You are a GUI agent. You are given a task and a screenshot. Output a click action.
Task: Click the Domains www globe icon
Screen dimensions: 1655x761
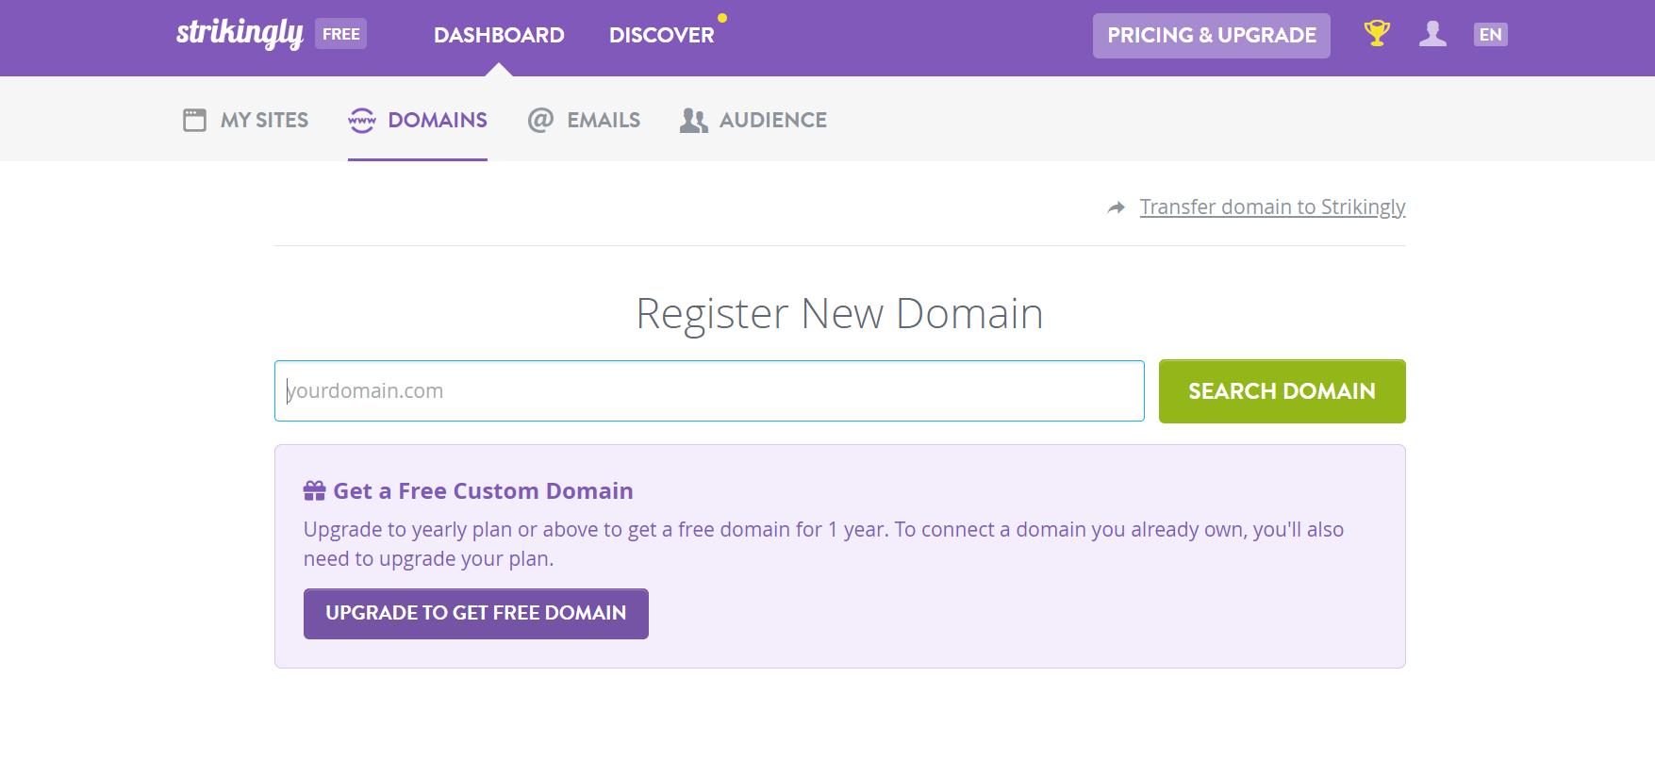(361, 120)
